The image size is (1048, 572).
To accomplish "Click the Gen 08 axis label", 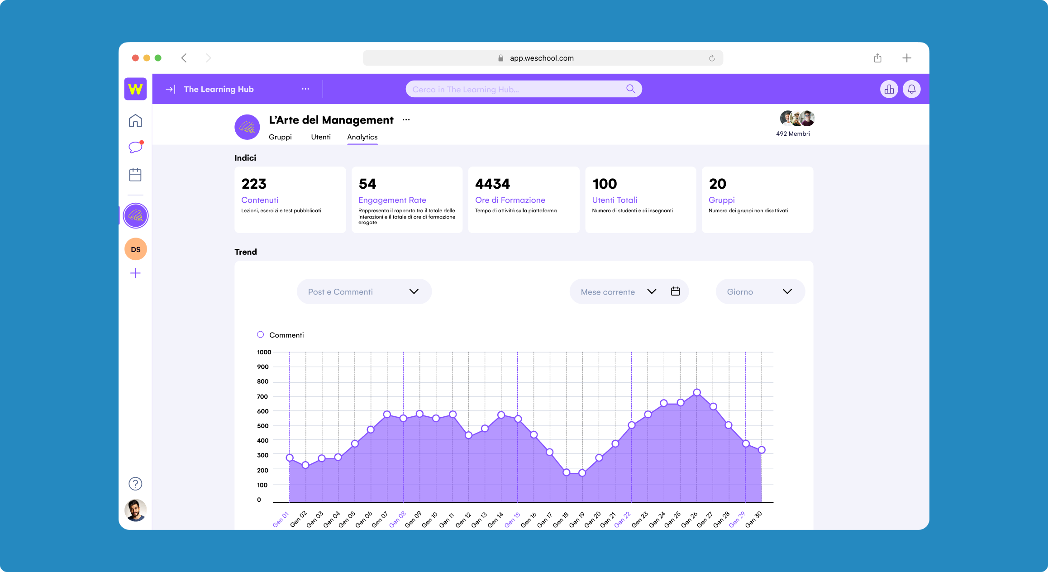I will [397, 519].
